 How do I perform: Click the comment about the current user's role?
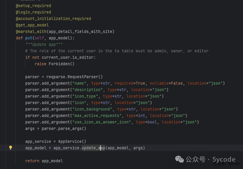117,51
